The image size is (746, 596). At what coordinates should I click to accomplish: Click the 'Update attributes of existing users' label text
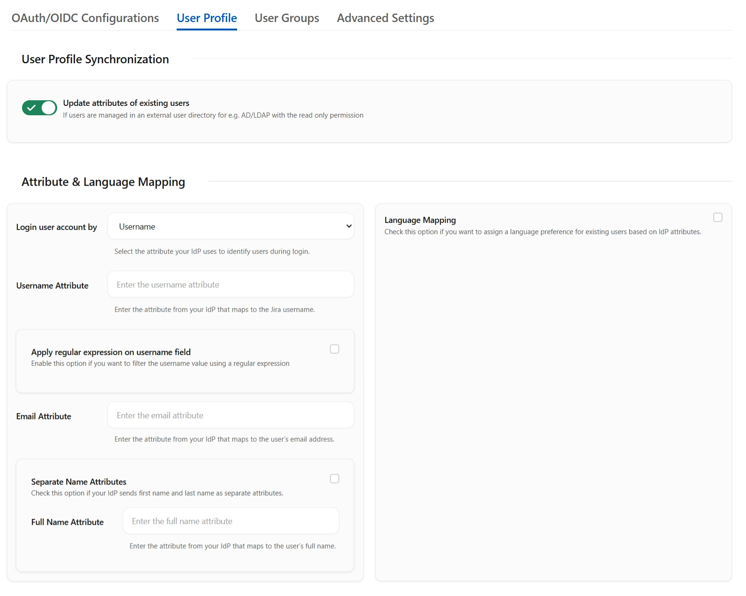point(126,103)
